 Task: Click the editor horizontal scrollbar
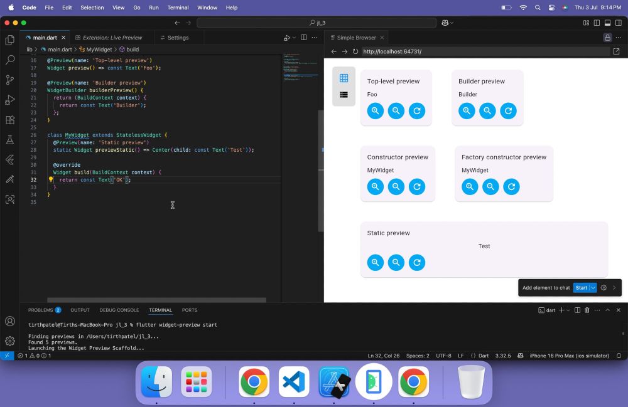[x=156, y=300]
